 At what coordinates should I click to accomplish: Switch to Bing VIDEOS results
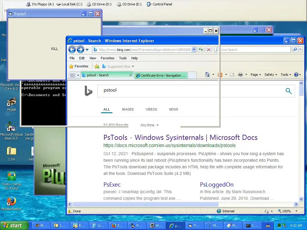pyautogui.click(x=151, y=109)
